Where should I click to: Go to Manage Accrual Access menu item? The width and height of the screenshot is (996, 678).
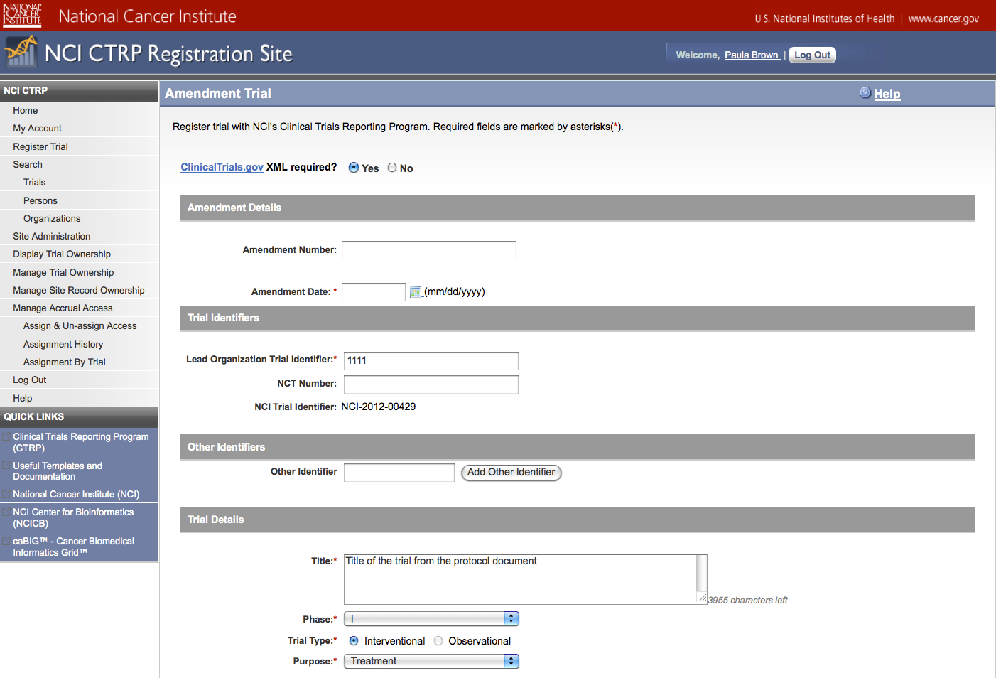63,308
